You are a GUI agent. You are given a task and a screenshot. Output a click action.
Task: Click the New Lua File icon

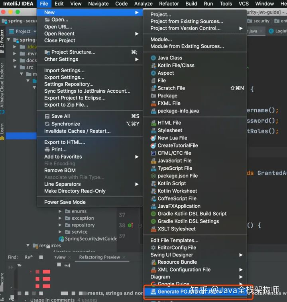(153, 138)
